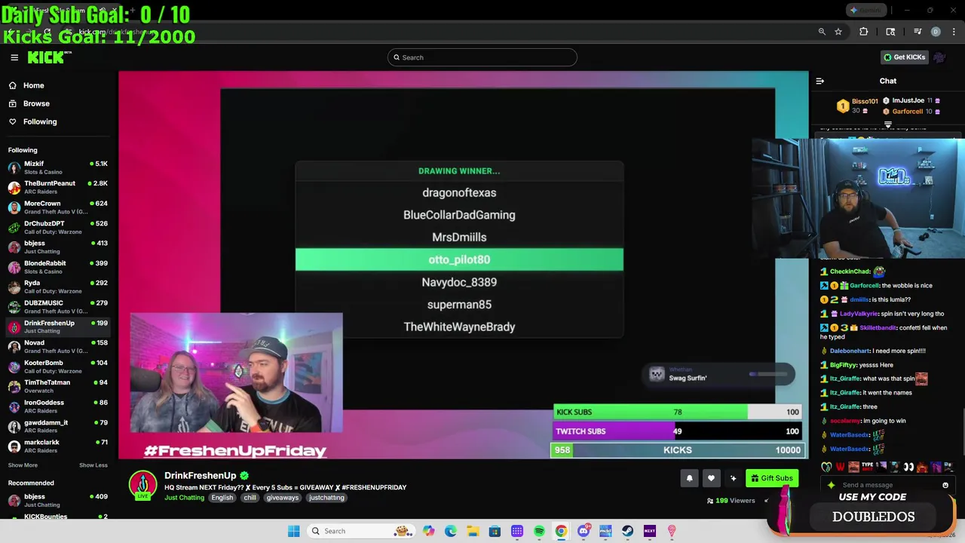Select DrinkFreshenUp in the sidebar

coord(58,327)
